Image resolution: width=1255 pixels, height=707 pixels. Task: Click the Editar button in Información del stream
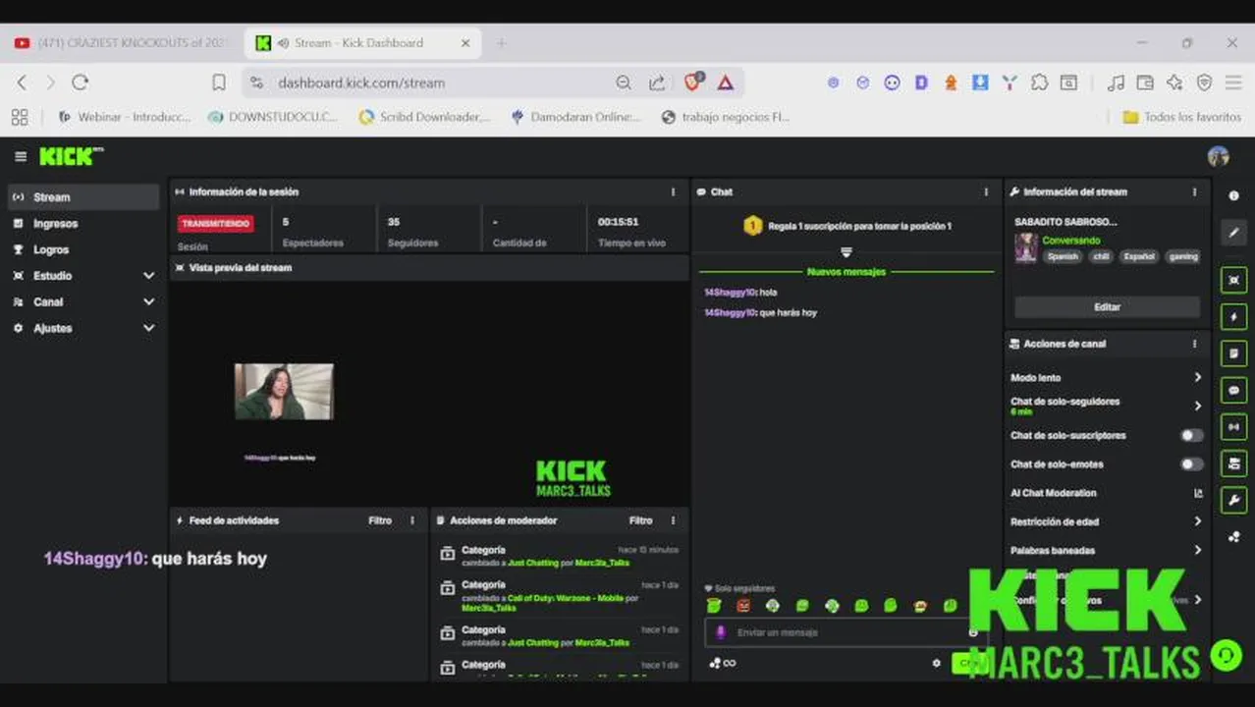tap(1107, 307)
